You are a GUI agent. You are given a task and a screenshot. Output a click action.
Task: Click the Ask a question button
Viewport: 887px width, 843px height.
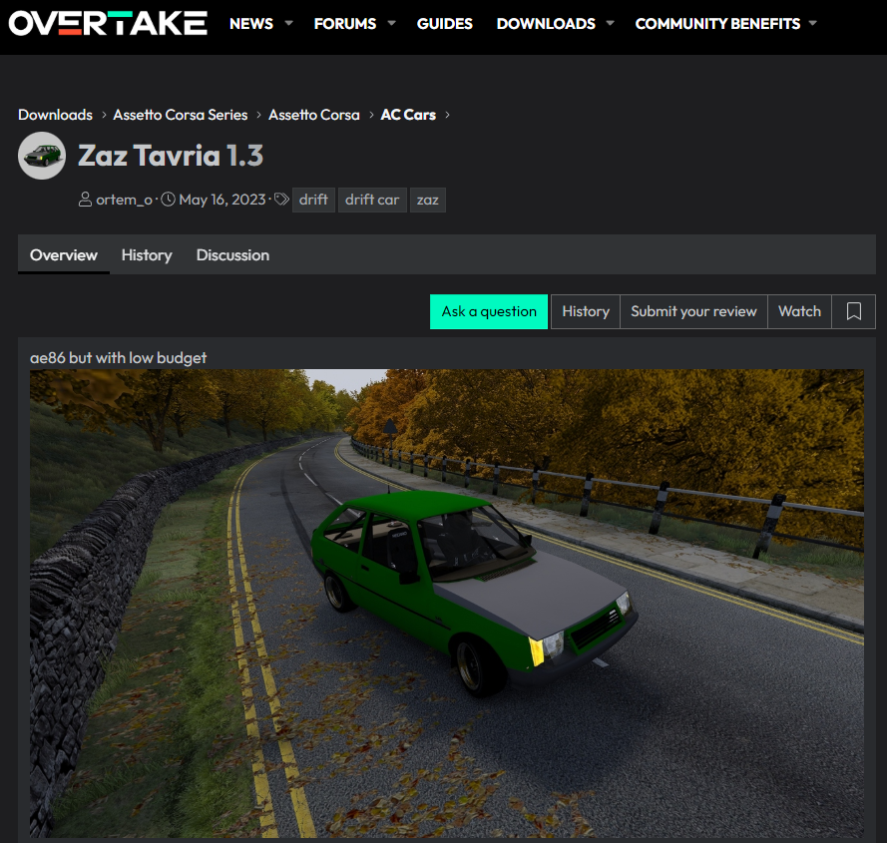pyautogui.click(x=489, y=311)
